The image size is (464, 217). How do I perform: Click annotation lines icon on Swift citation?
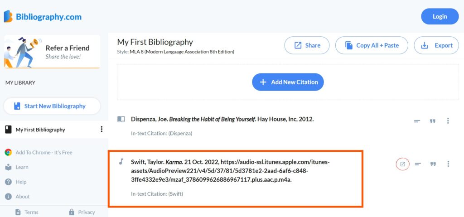(x=417, y=164)
